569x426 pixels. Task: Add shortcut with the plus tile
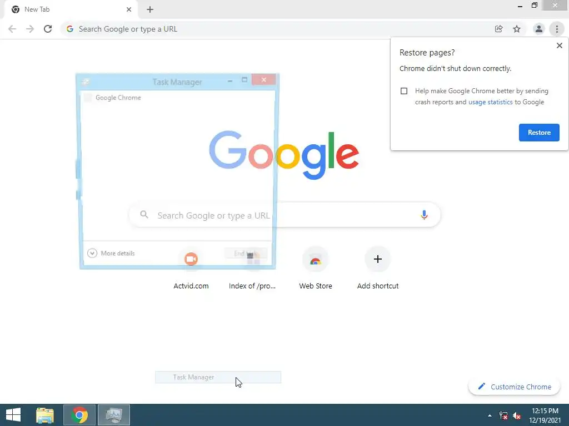coord(378,269)
